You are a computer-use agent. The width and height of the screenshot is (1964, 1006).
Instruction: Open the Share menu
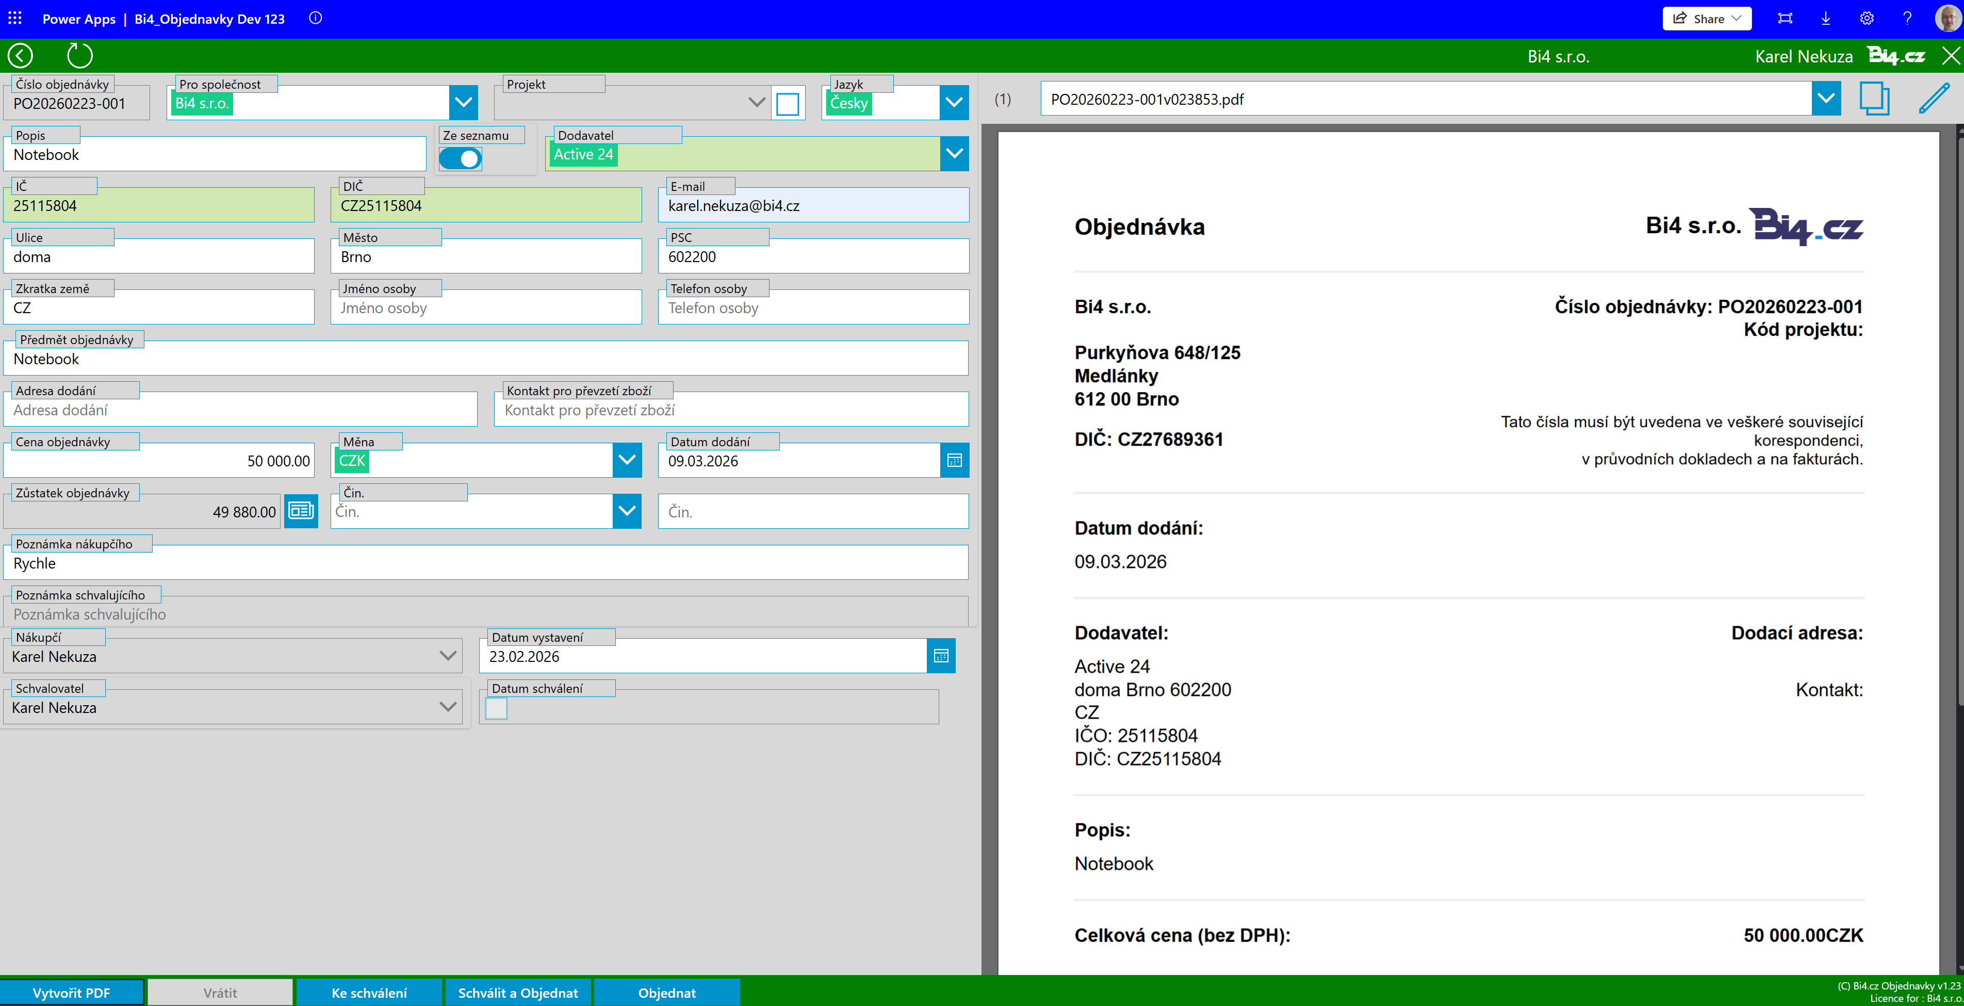1706,18
